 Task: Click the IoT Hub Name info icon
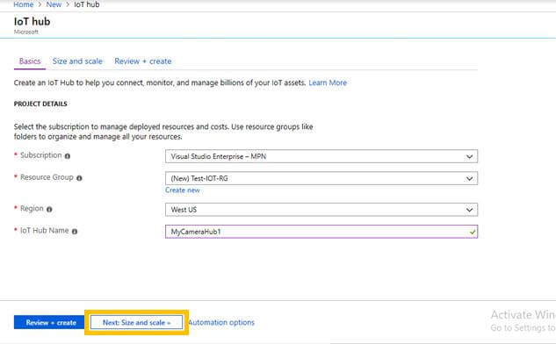pyautogui.click(x=75, y=232)
